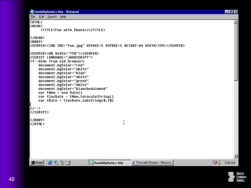Click the scroll up arrow
The image size is (251, 188).
tap(236, 22)
